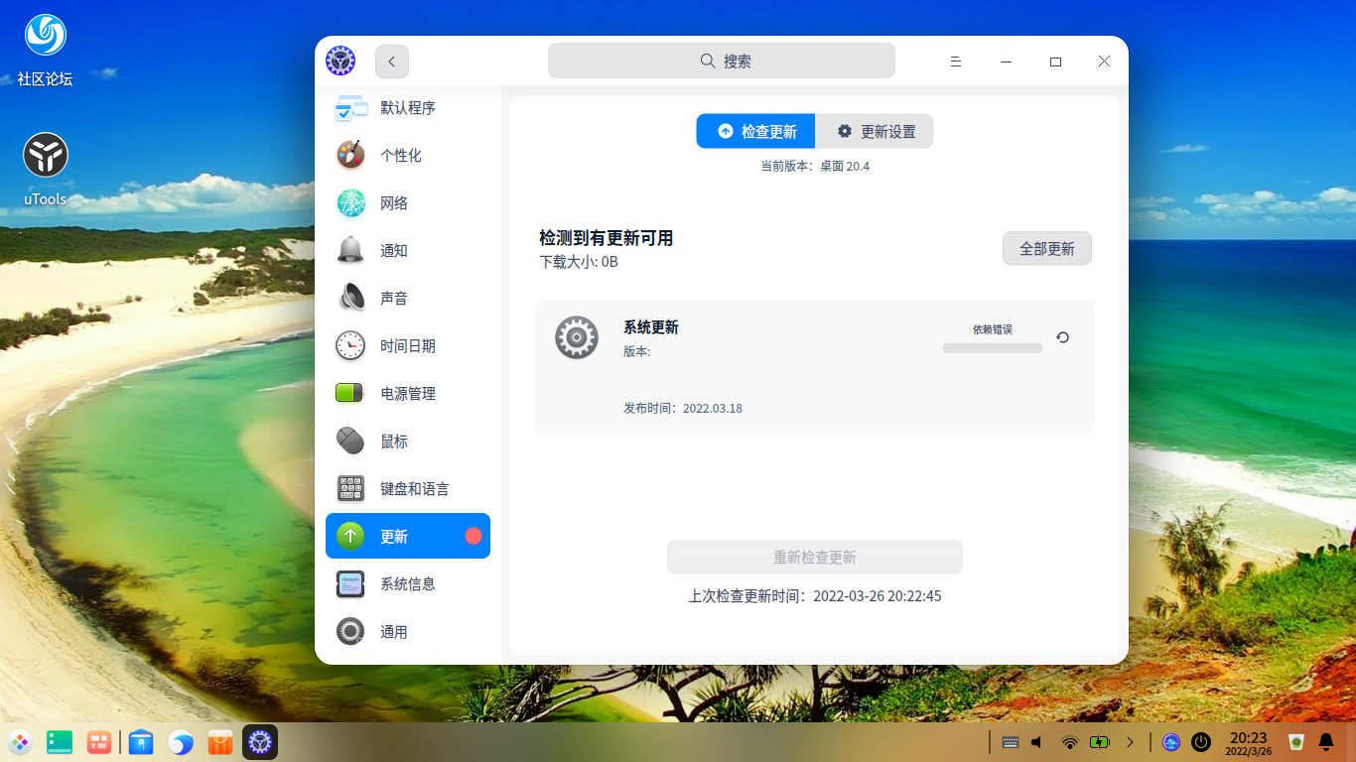This screenshot has height=762, width=1356.
Task: Open Default Programs (默认程序) settings
Action: 408,108
